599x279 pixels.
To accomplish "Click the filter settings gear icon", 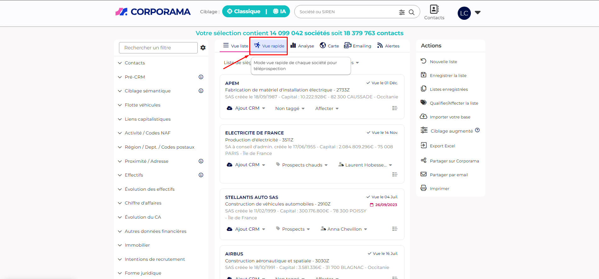I will (x=203, y=48).
